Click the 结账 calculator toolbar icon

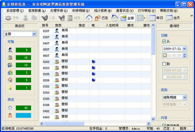(x=70, y=18)
